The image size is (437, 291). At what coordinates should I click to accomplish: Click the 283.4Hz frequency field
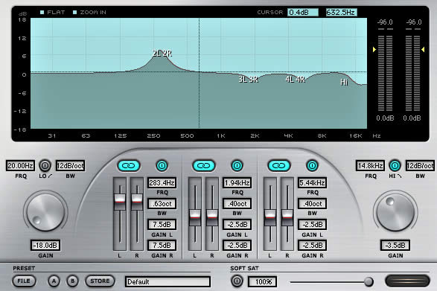162,183
